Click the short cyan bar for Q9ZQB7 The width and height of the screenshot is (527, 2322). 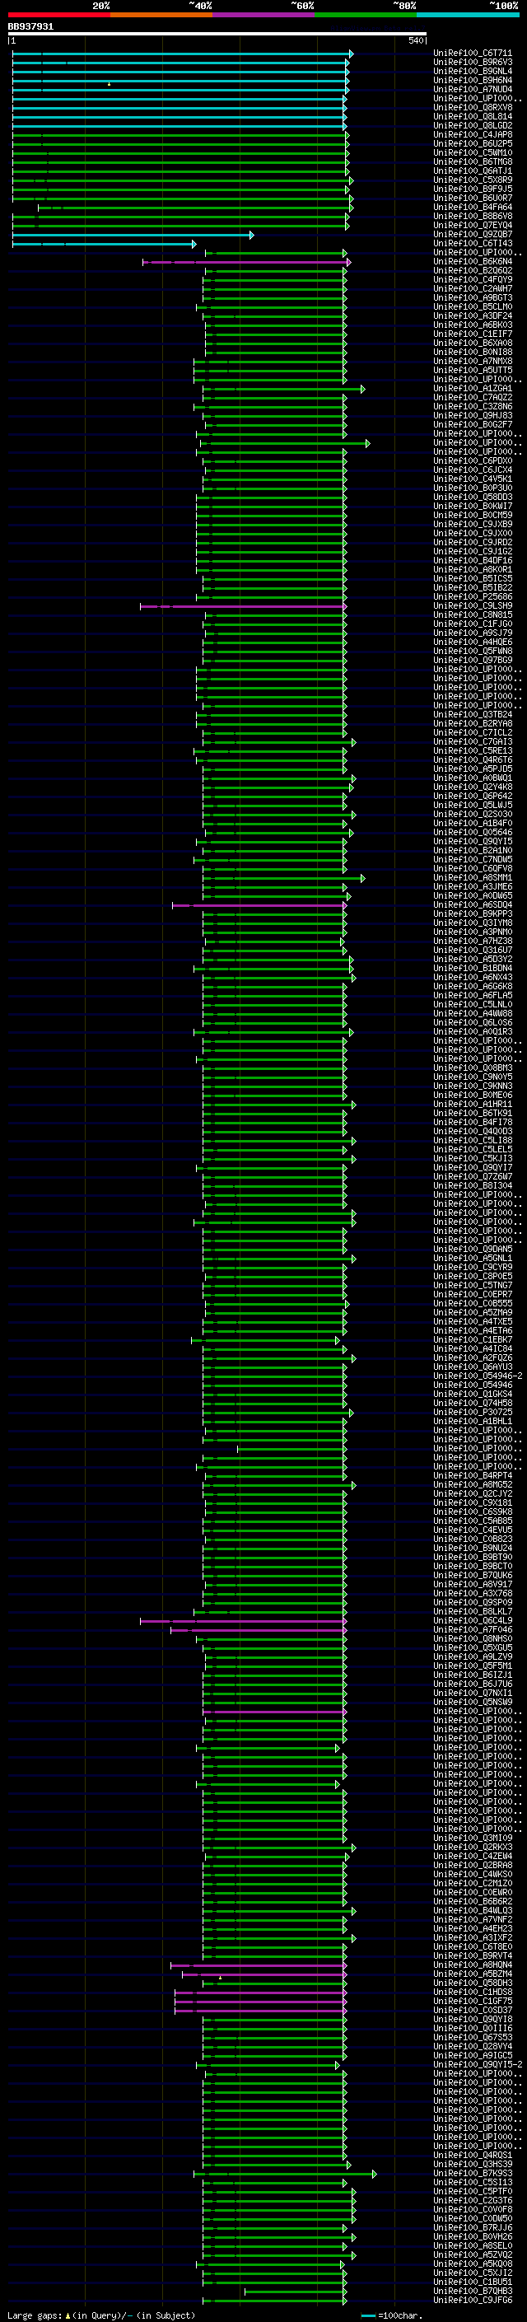[x=133, y=236]
